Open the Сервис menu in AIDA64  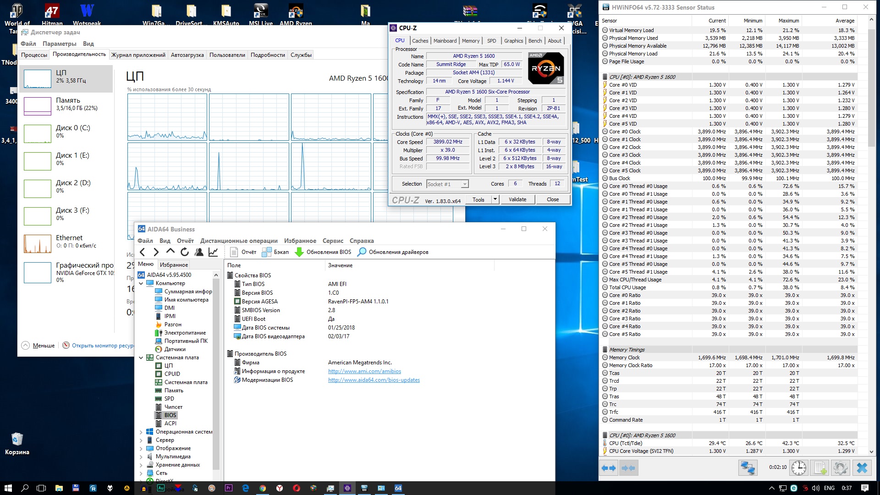coord(333,241)
